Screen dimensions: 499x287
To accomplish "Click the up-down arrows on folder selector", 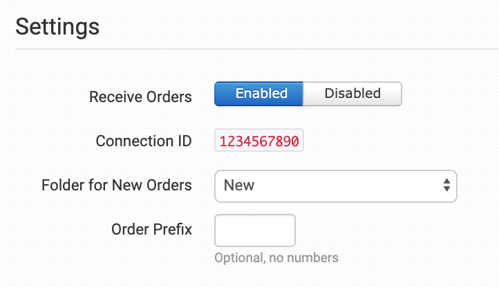I will coord(446,186).
